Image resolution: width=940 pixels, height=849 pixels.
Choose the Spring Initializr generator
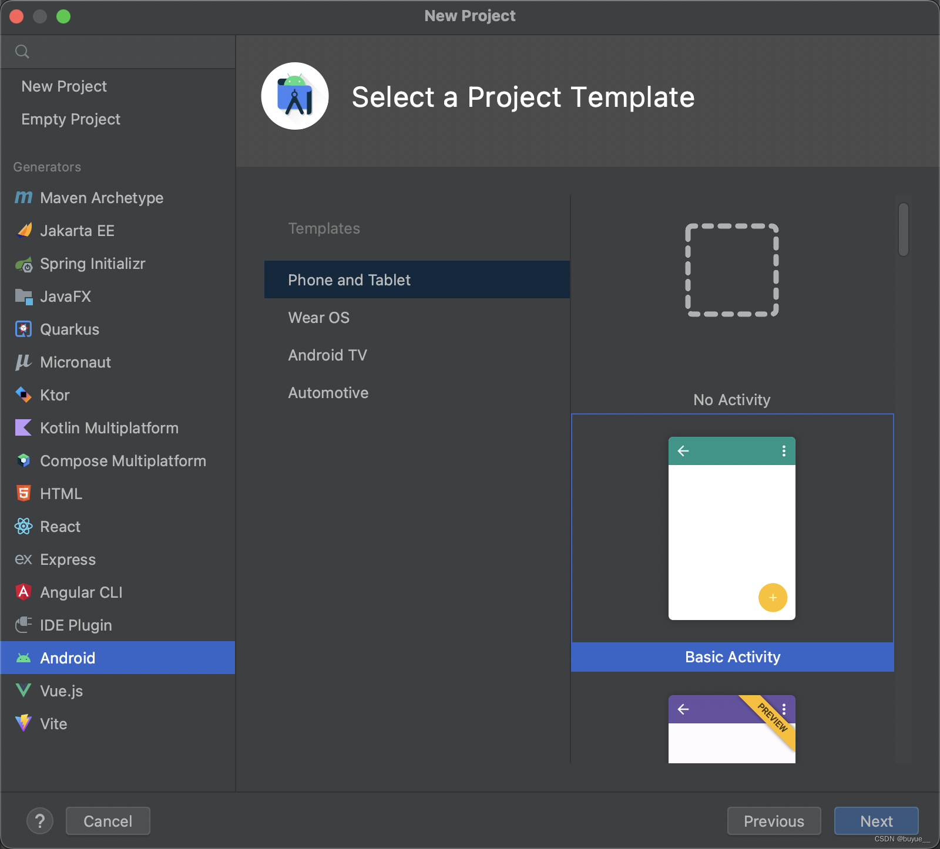(117, 264)
